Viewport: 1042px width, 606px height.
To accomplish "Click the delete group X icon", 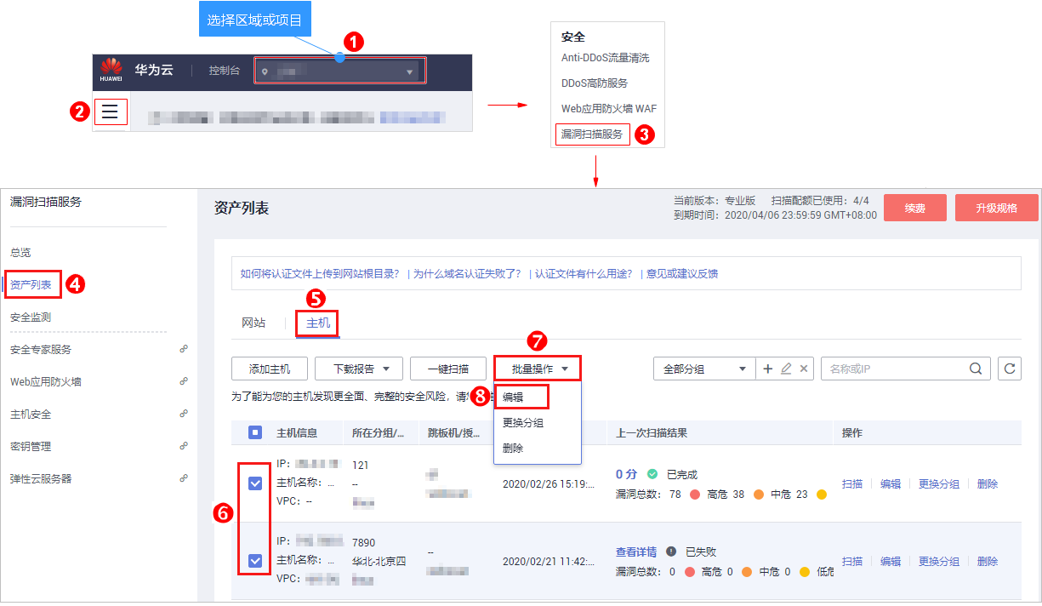I will click(x=805, y=369).
